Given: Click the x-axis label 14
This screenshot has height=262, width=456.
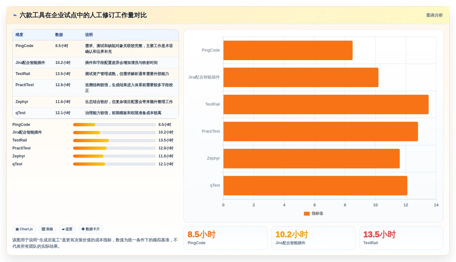Looking at the screenshot, I should tap(436, 205).
